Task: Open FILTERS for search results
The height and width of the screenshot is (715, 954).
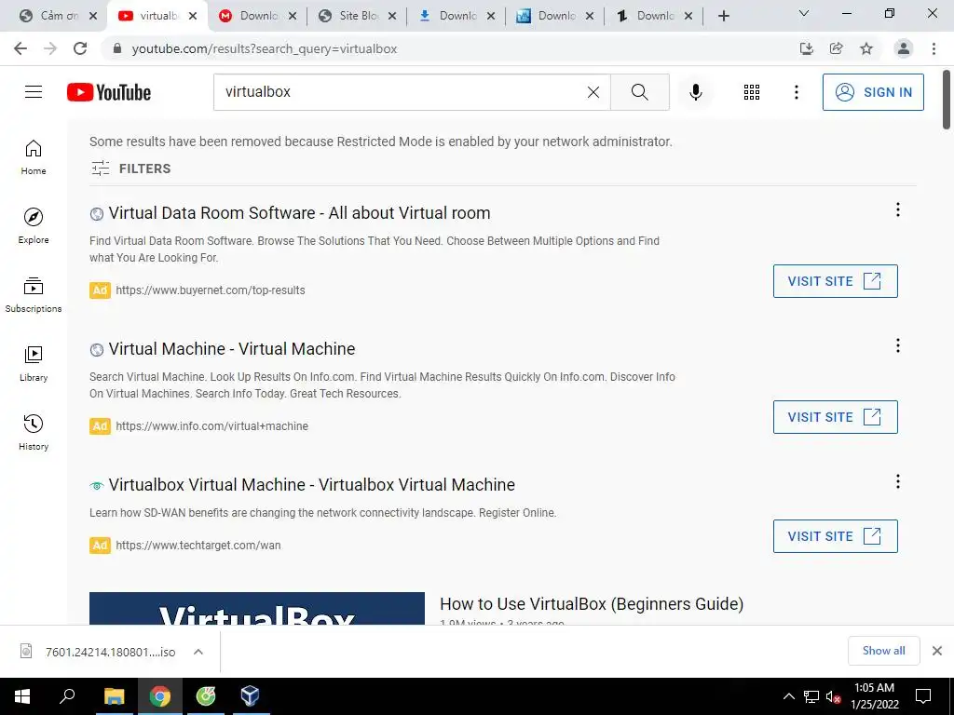Action: click(x=130, y=169)
